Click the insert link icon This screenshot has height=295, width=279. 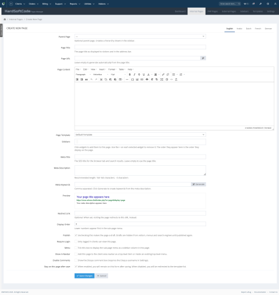[163, 75]
